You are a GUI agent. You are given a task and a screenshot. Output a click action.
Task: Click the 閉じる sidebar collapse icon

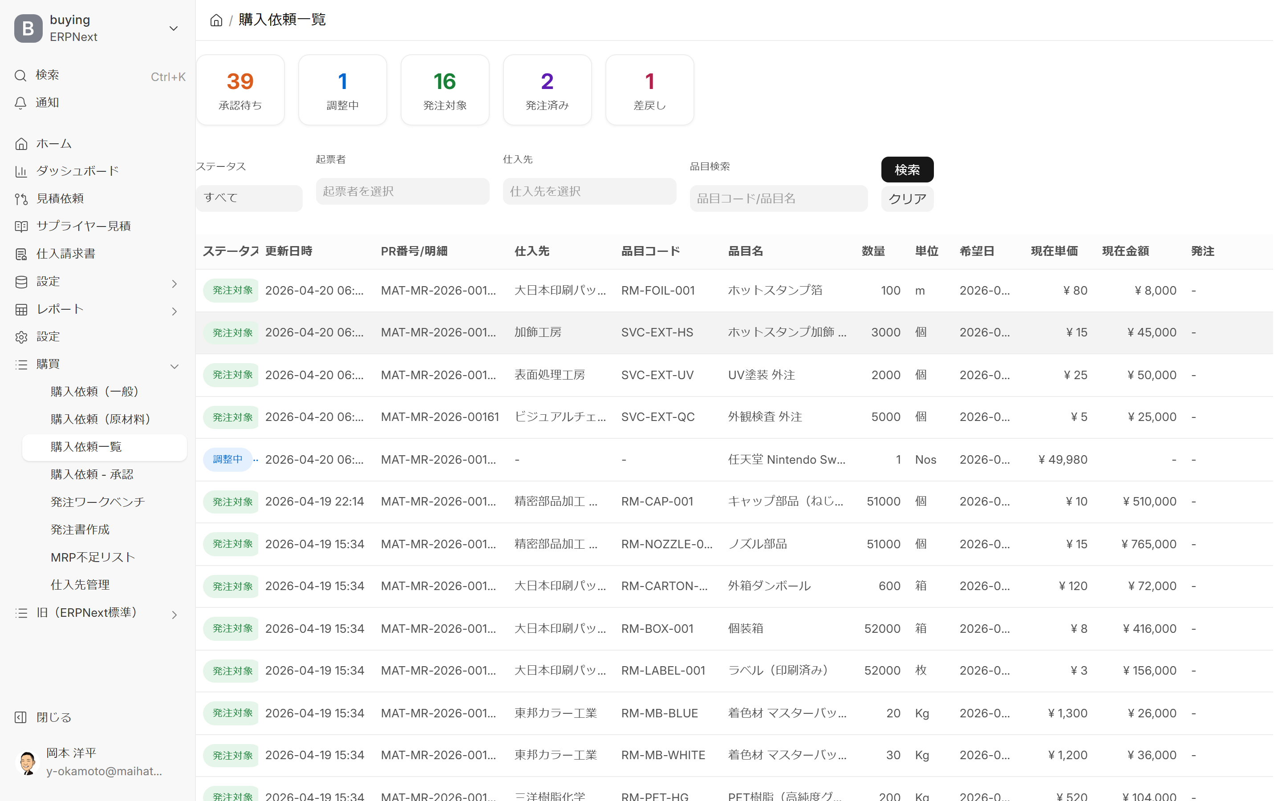[20, 717]
